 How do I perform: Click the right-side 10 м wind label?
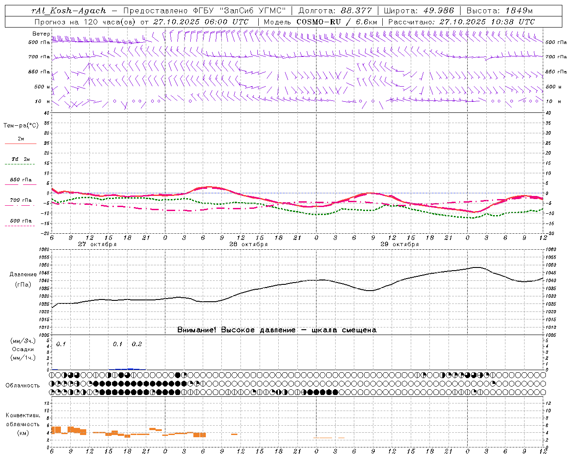[x=553, y=101]
